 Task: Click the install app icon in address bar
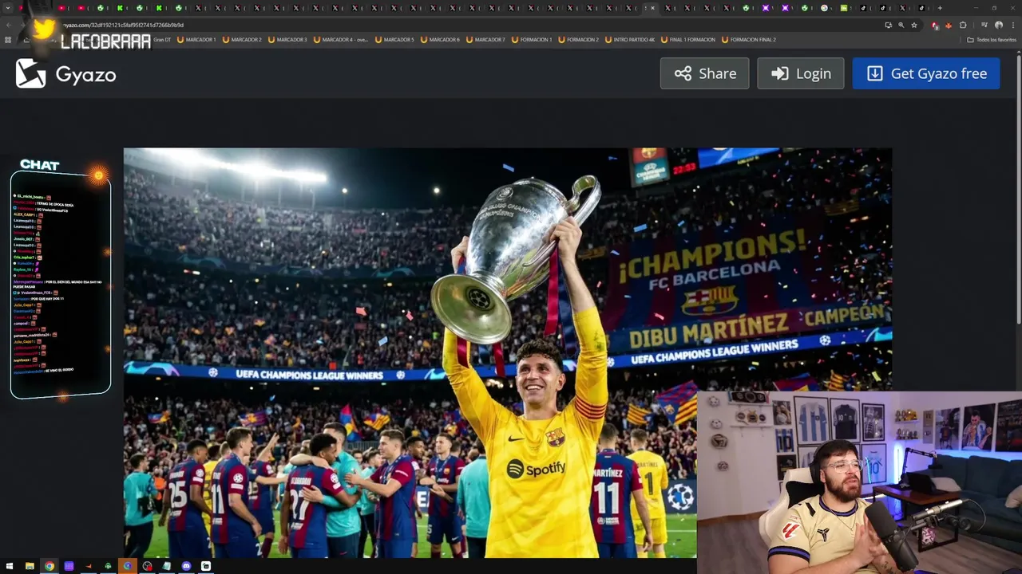pyautogui.click(x=888, y=25)
